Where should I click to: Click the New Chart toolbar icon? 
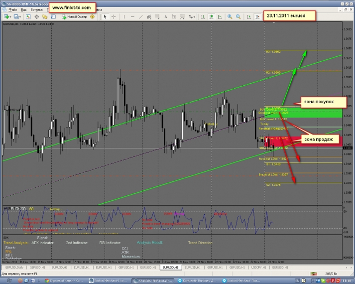click(x=6, y=16)
